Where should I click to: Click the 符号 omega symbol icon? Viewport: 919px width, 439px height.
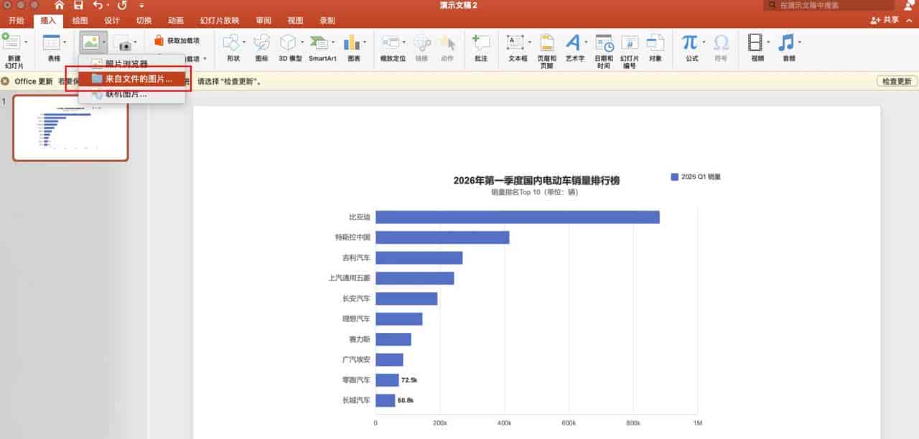tap(721, 42)
